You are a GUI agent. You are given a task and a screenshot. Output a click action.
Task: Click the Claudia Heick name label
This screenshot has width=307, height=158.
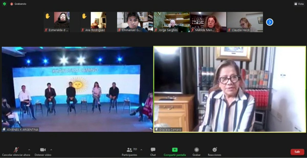click(241, 30)
